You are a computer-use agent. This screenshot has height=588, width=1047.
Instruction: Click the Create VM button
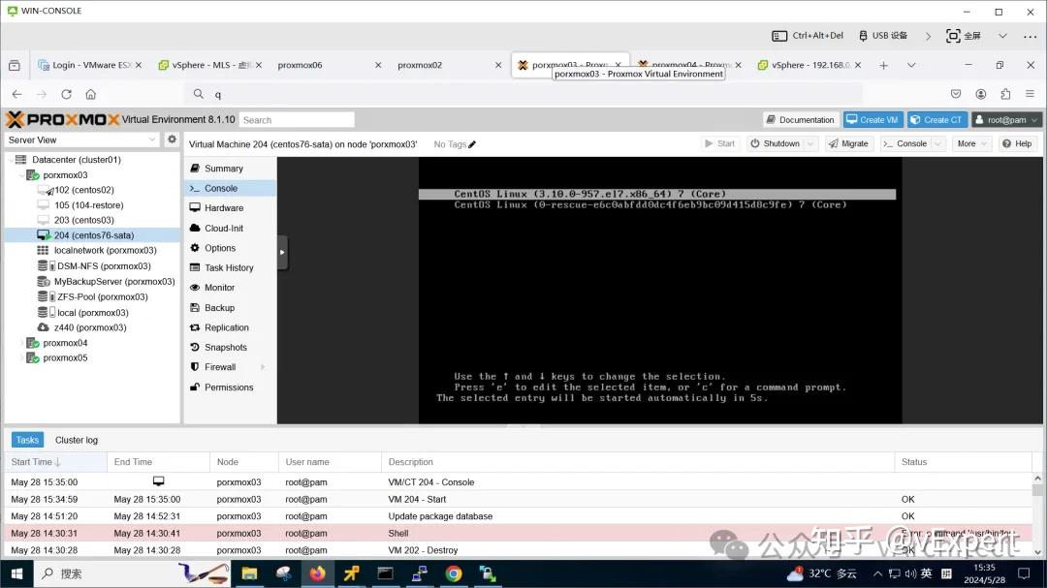[x=872, y=119]
